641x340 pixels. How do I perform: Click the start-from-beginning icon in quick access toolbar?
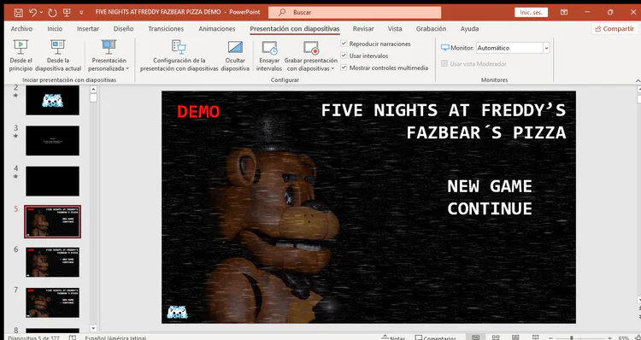(x=67, y=12)
